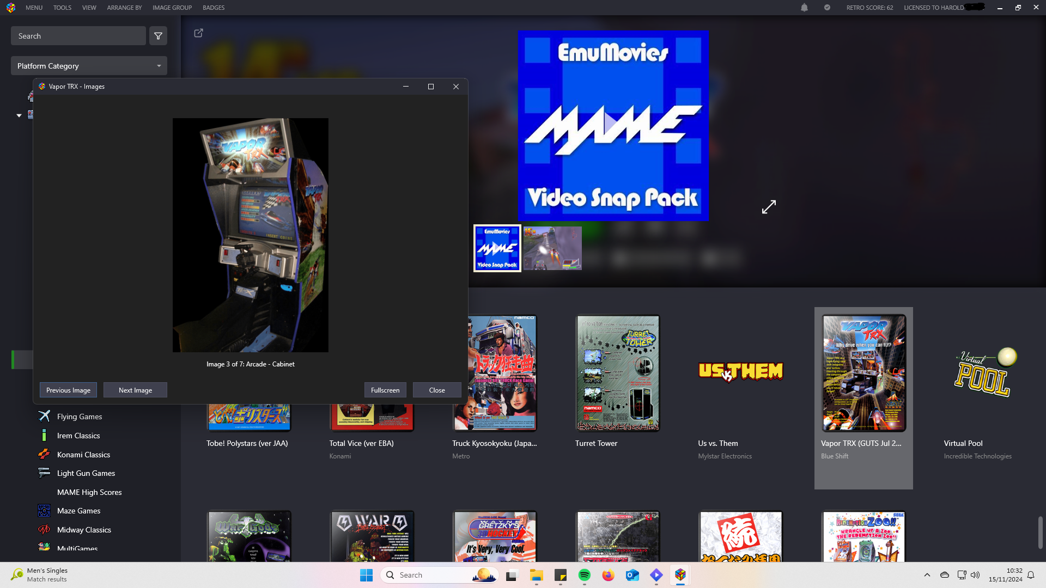The image size is (1046, 588).
Task: Select the Vapor TRX gameplay screenshot thumbnail
Action: [x=552, y=248]
